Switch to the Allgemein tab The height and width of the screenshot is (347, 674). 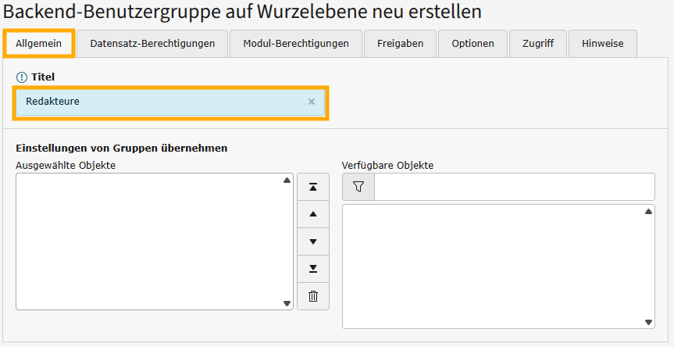click(x=39, y=44)
